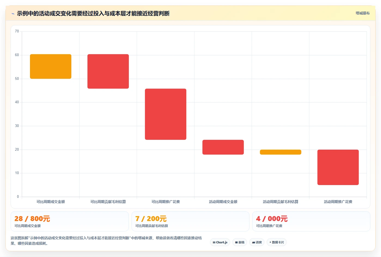Select the red 可比周期贡献毛利估算 bar

coord(108,71)
